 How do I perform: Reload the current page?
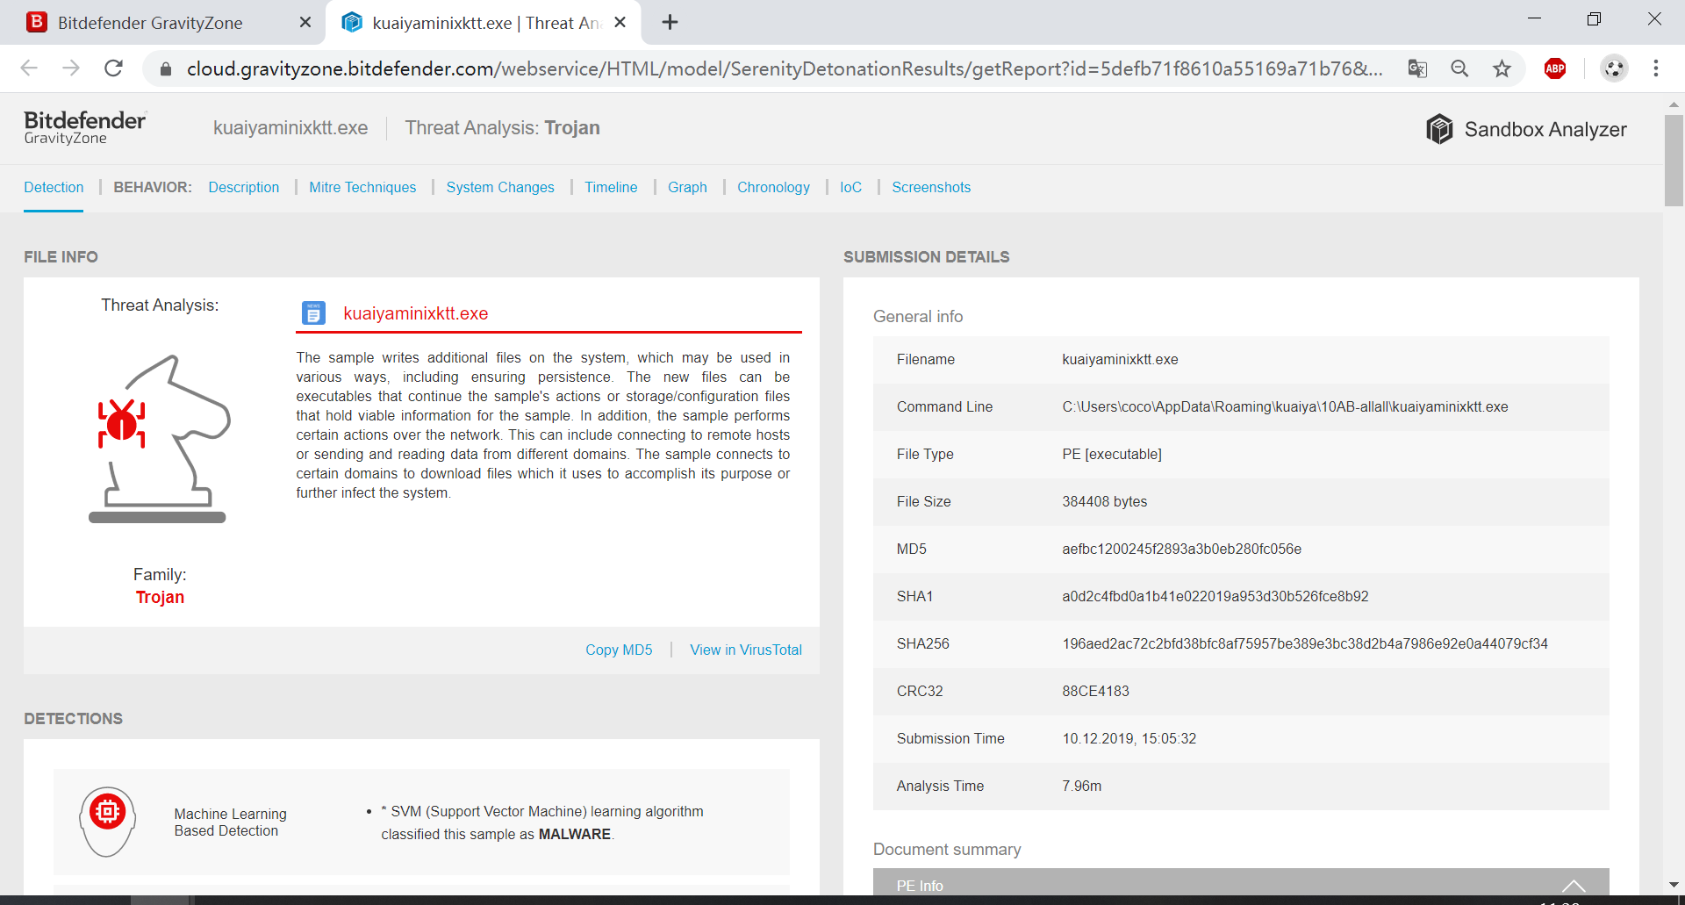click(113, 68)
